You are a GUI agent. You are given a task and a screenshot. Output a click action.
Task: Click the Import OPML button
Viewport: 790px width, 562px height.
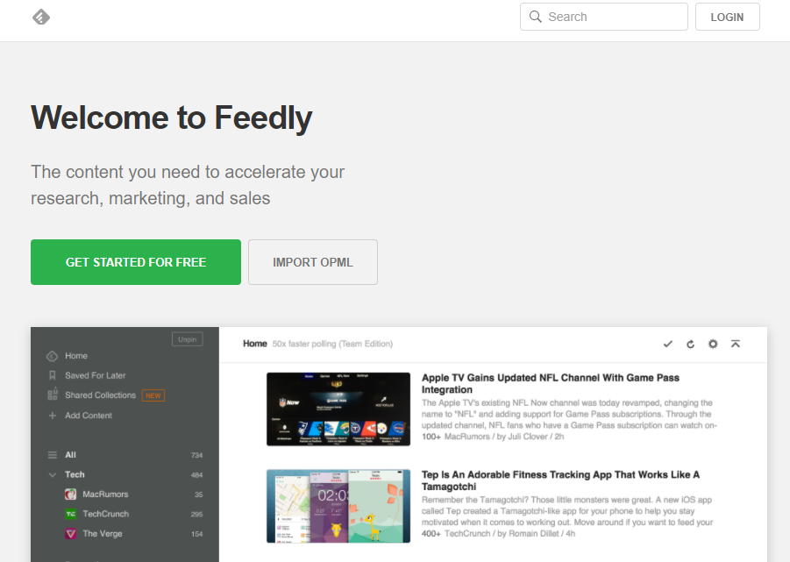[x=313, y=262]
